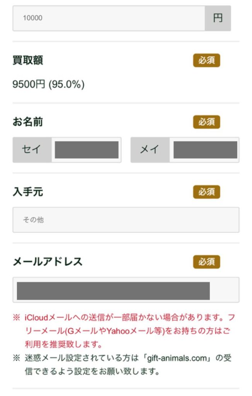Select the 9500円 (95.0%) purchase amount text
252x396 pixels.
pos(48,84)
